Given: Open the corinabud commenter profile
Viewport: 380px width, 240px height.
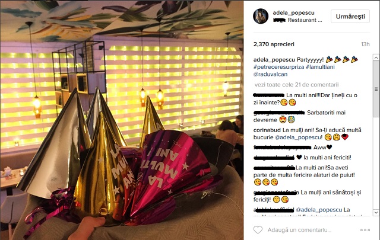Looking at the screenshot, I should pos(267,130).
